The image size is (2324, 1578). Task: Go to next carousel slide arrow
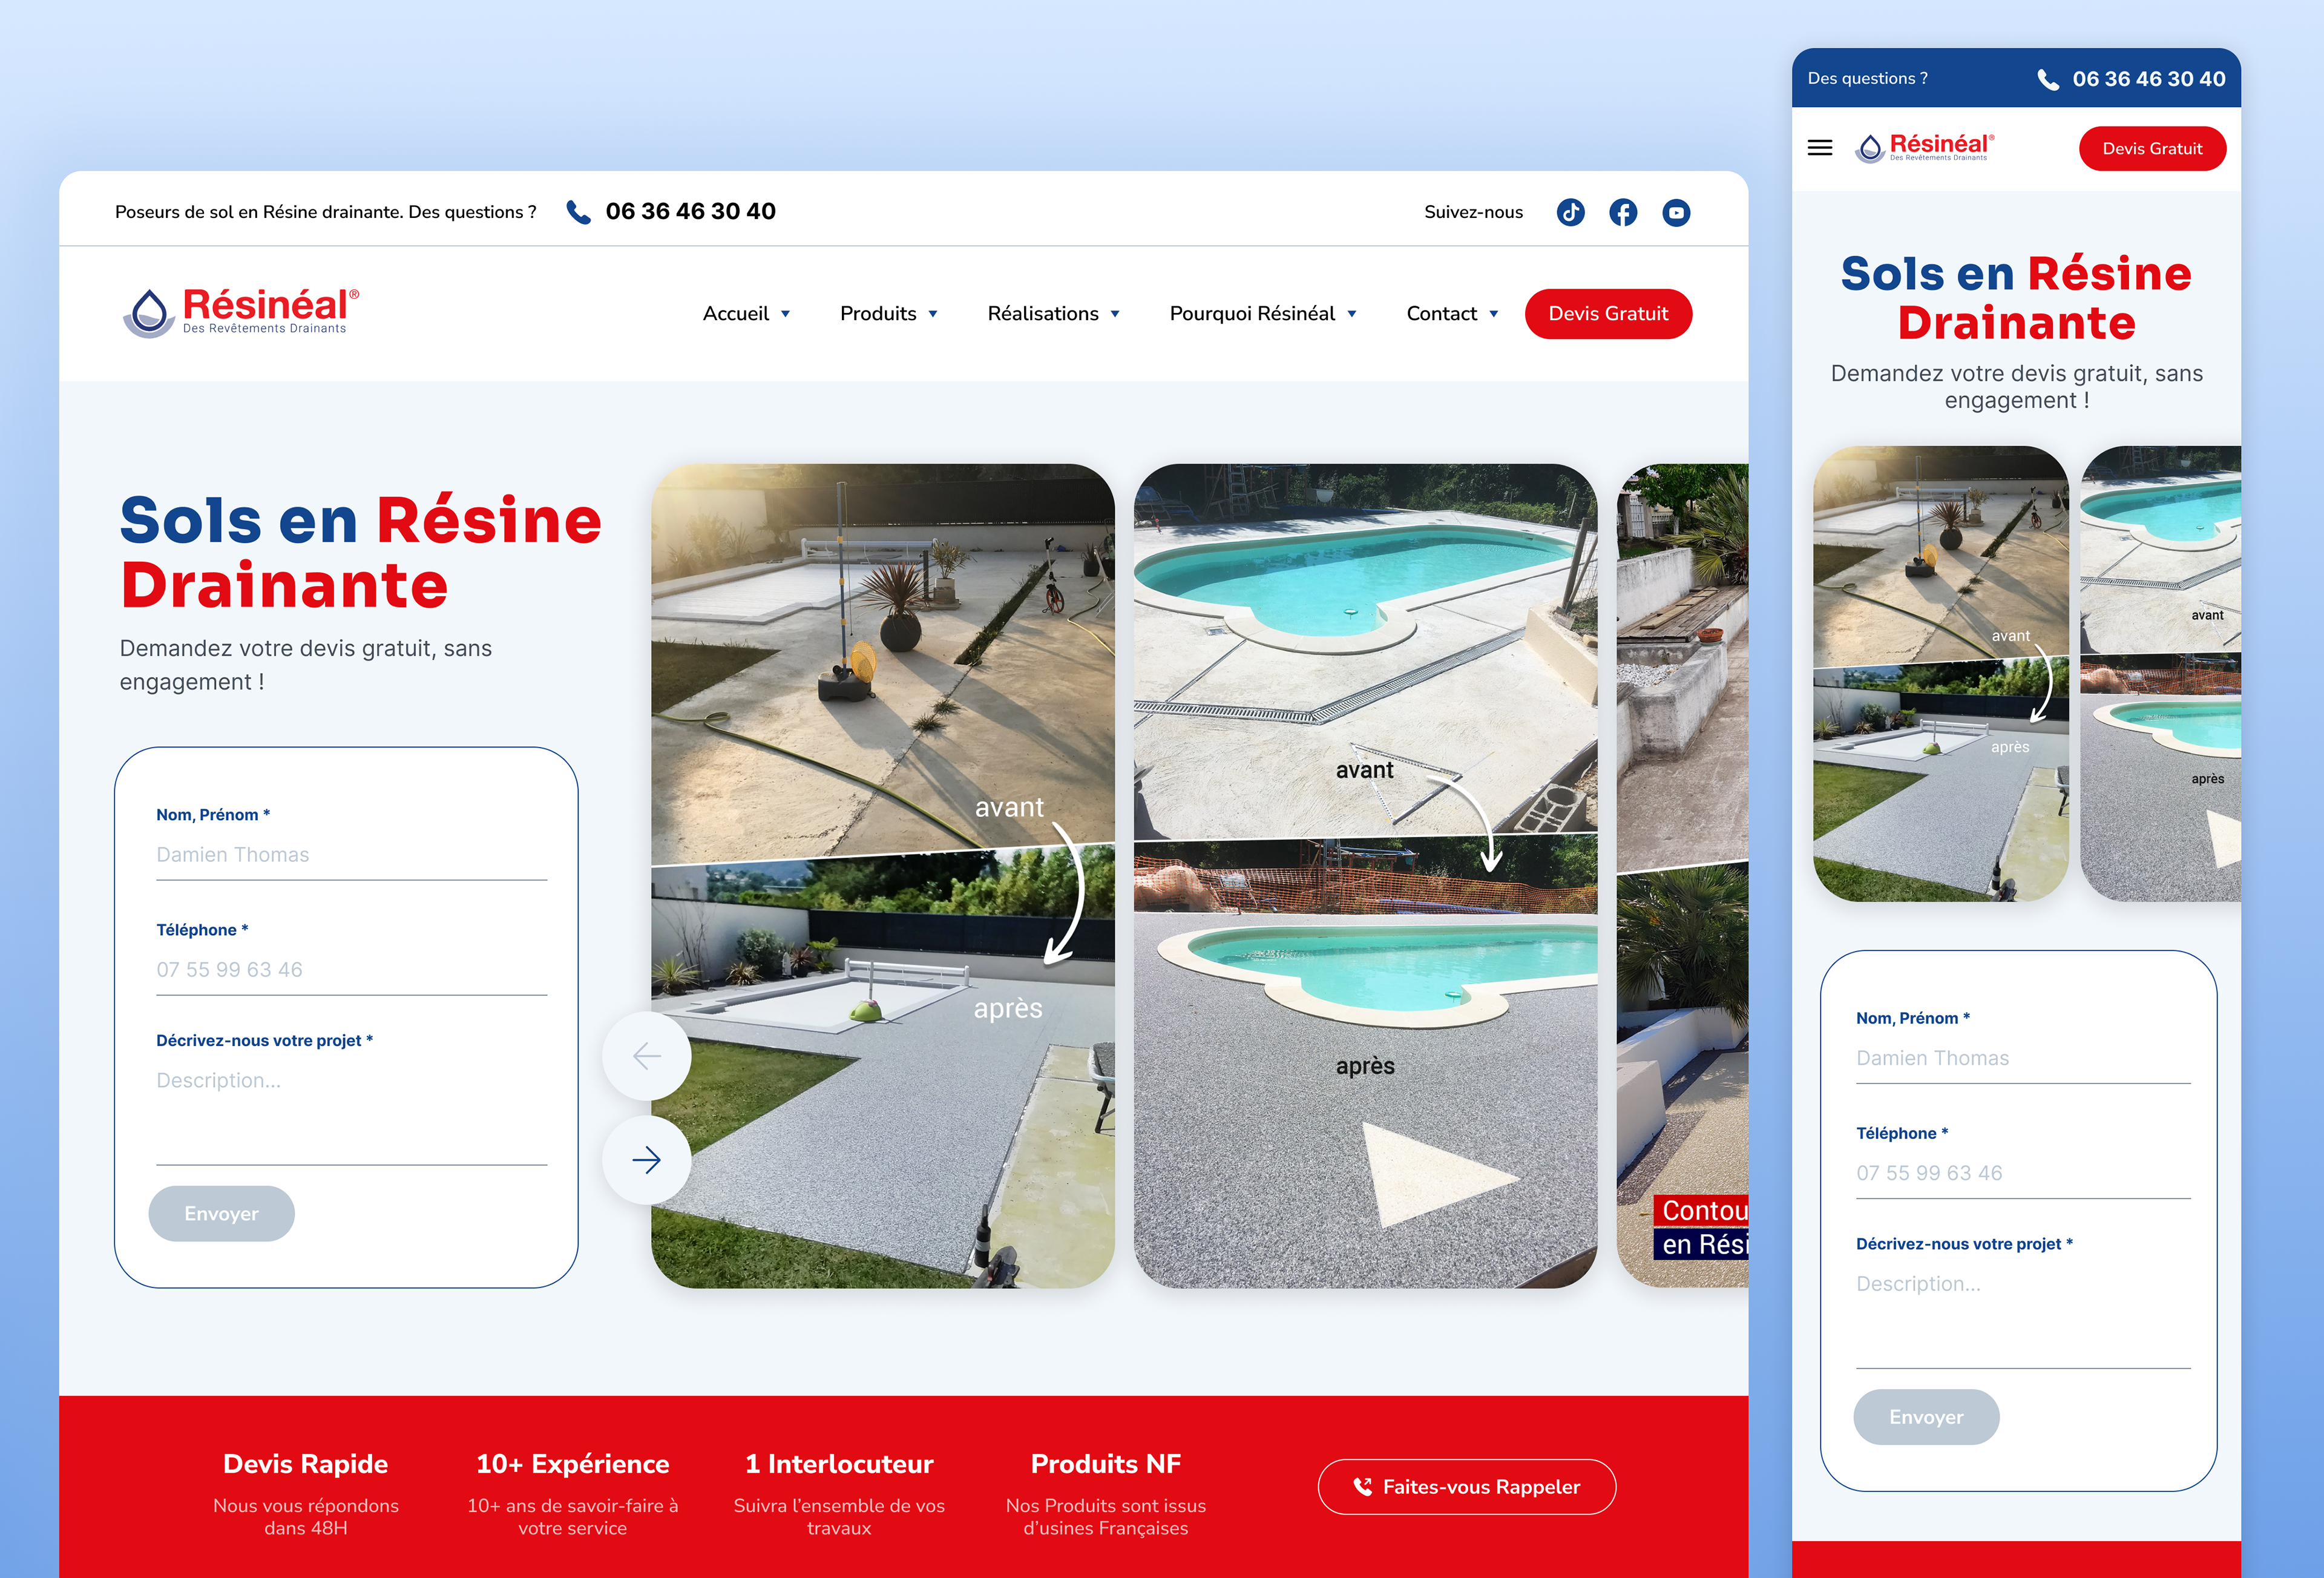coord(647,1160)
